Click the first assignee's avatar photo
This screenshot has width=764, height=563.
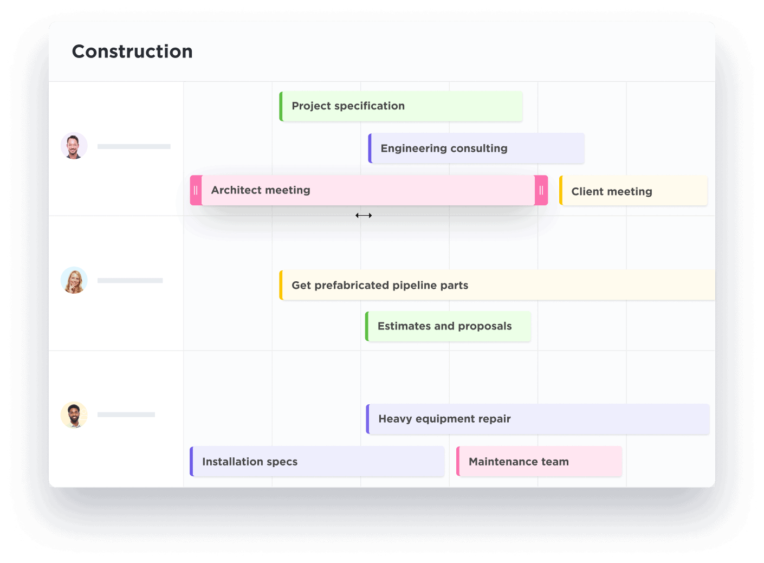74,146
